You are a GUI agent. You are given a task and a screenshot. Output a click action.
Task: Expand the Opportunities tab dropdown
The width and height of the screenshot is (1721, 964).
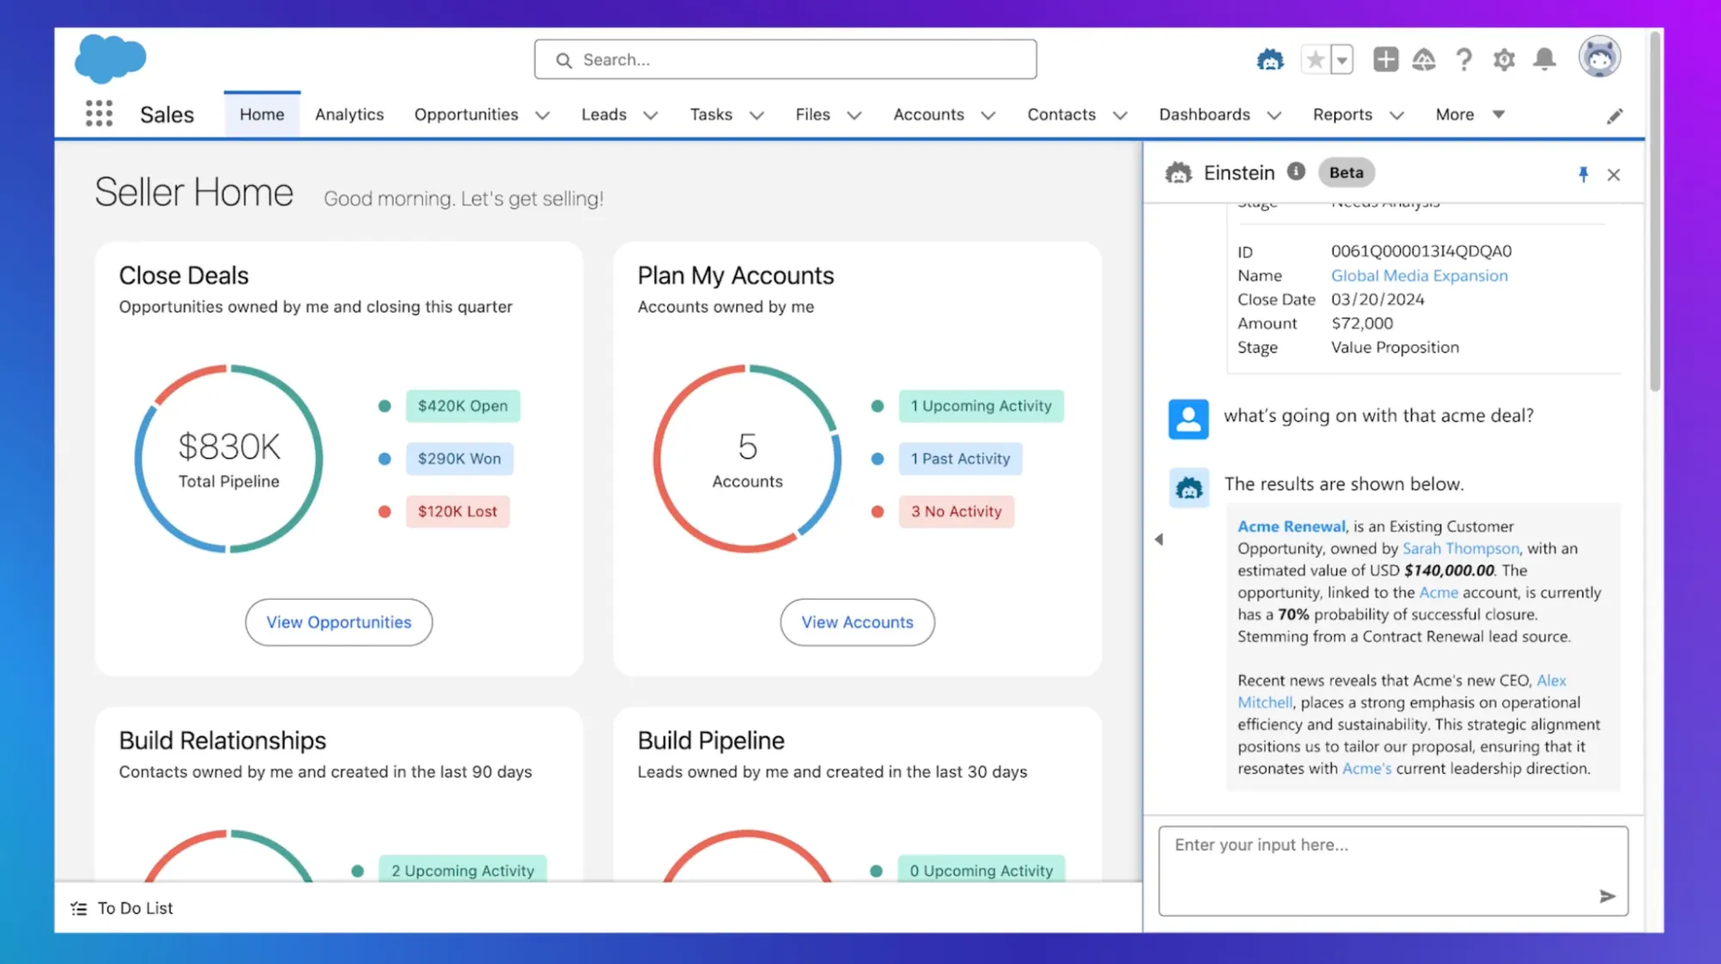[x=542, y=114]
